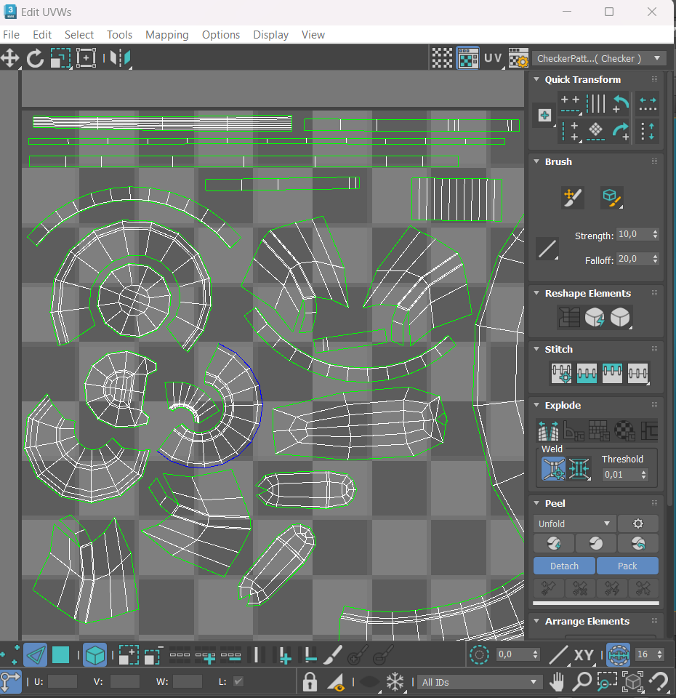Image resolution: width=676 pixels, height=698 pixels.
Task: Open the All IDs material dropdown
Action: (x=480, y=682)
